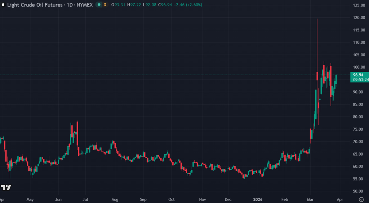
Task: Click the green market status indicator
Action: pyautogui.click(x=98, y=5)
